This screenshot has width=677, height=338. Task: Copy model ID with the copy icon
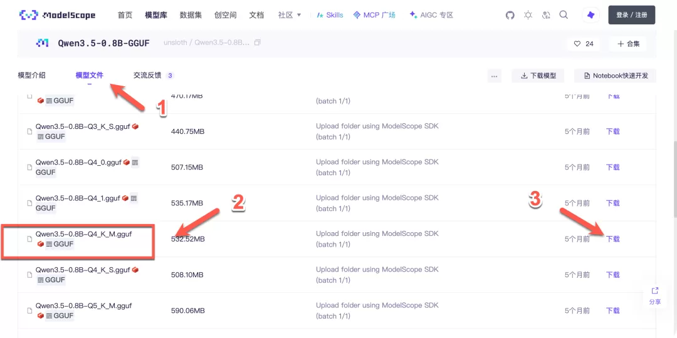click(258, 43)
